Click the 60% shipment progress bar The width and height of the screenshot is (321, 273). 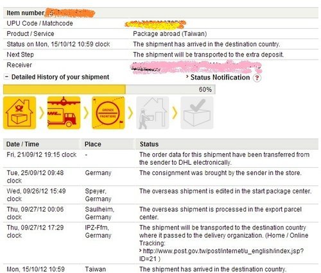(x=109, y=89)
